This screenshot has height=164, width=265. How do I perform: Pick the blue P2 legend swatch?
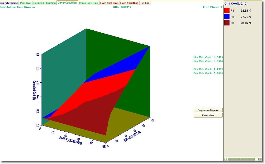click(x=227, y=17)
